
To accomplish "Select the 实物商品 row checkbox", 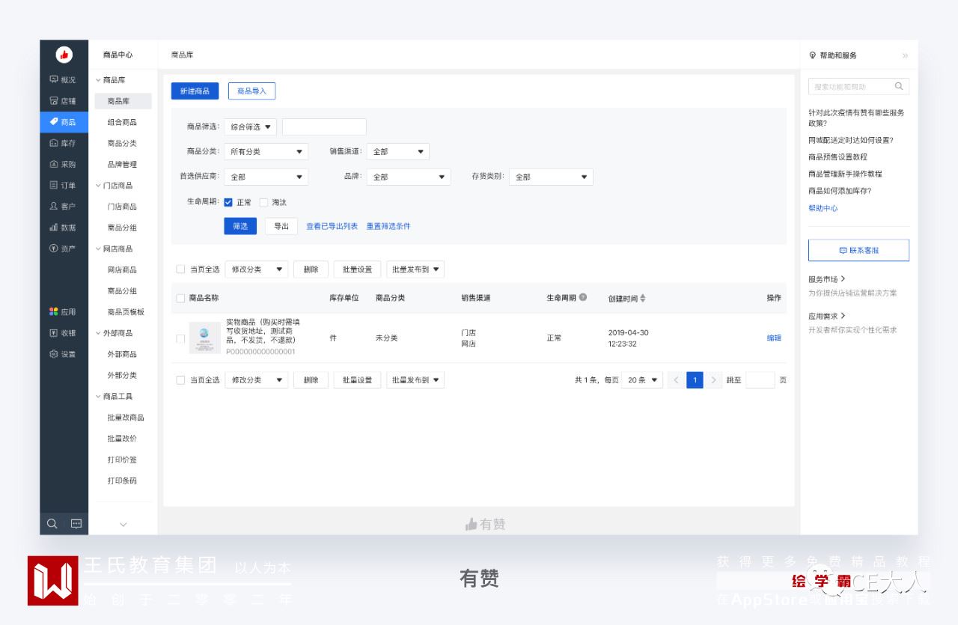I will [180, 338].
